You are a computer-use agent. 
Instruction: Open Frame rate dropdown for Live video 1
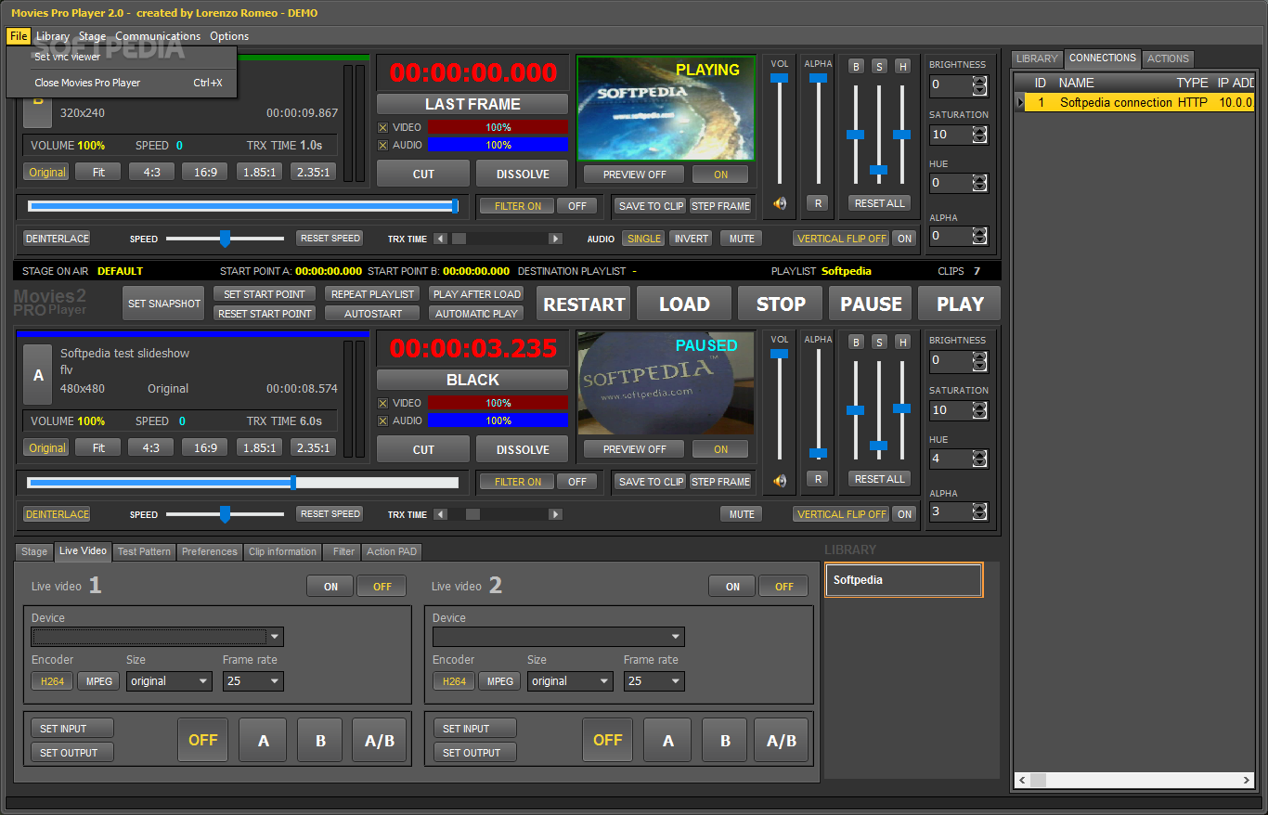point(275,681)
